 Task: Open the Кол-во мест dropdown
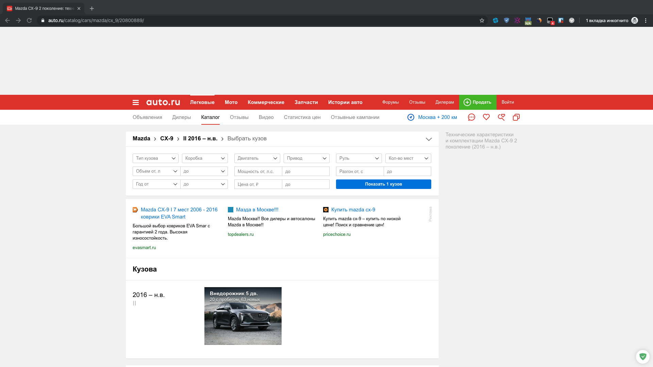click(x=408, y=158)
